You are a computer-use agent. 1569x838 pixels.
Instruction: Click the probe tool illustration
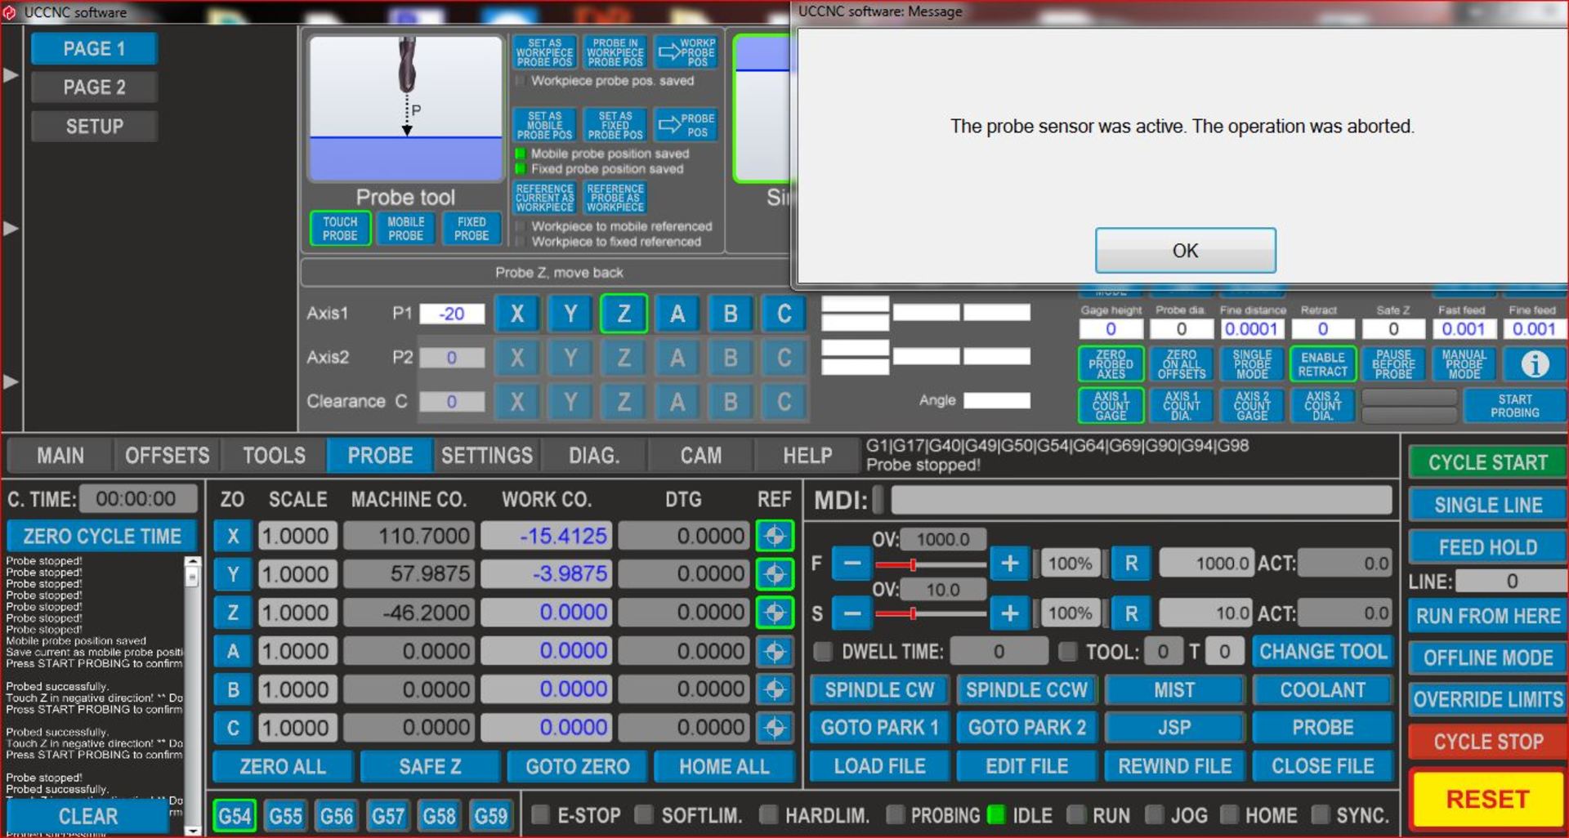coord(405,108)
